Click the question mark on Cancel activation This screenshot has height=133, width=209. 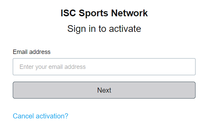[66, 116]
